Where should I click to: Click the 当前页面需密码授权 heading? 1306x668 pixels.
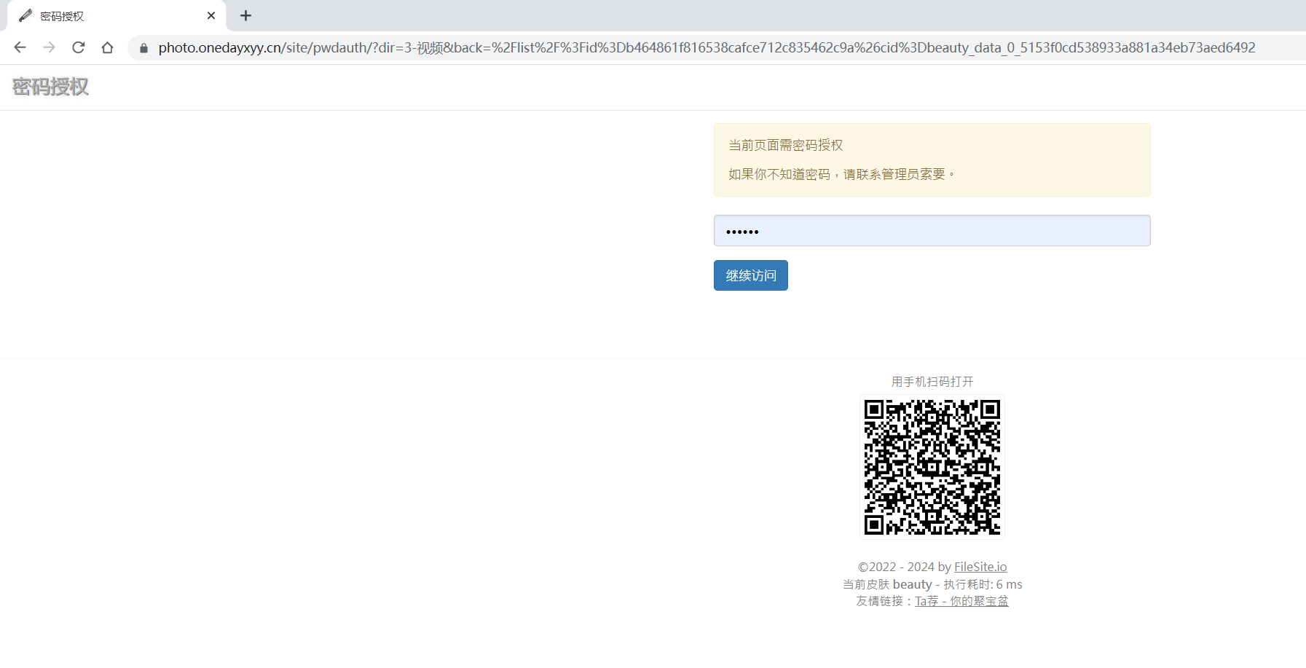[786, 145]
